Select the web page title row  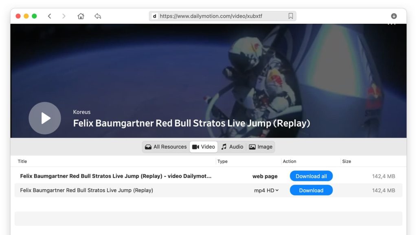tap(116, 176)
